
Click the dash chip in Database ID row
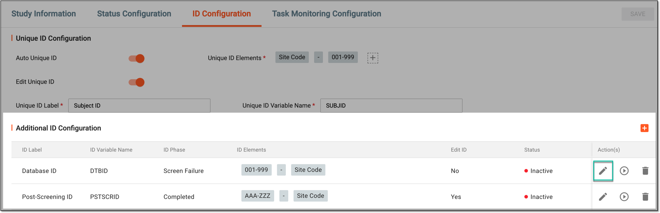coord(281,170)
